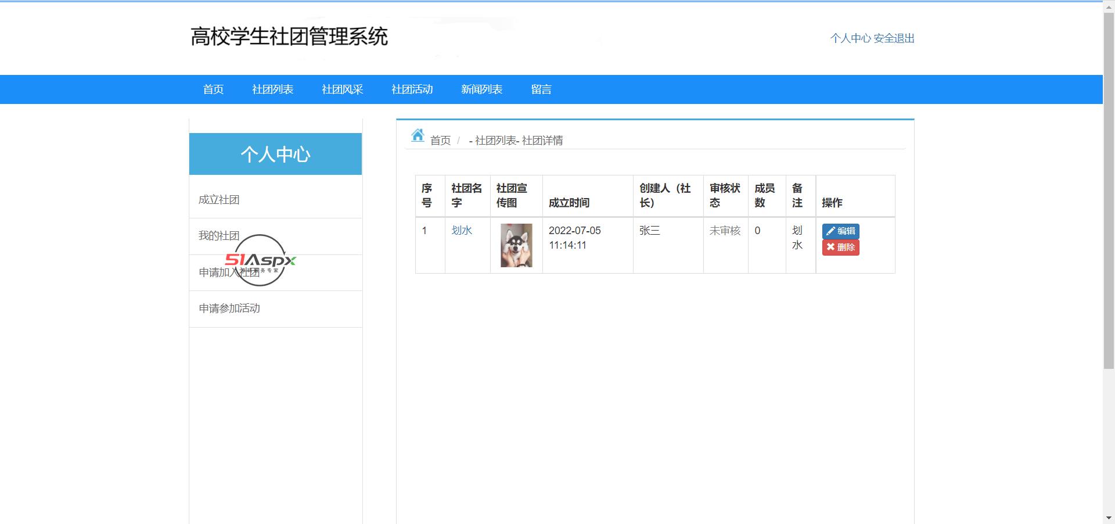The width and height of the screenshot is (1115, 524).
Task: Go to 首页 in the navigation bar
Action: [x=213, y=89]
